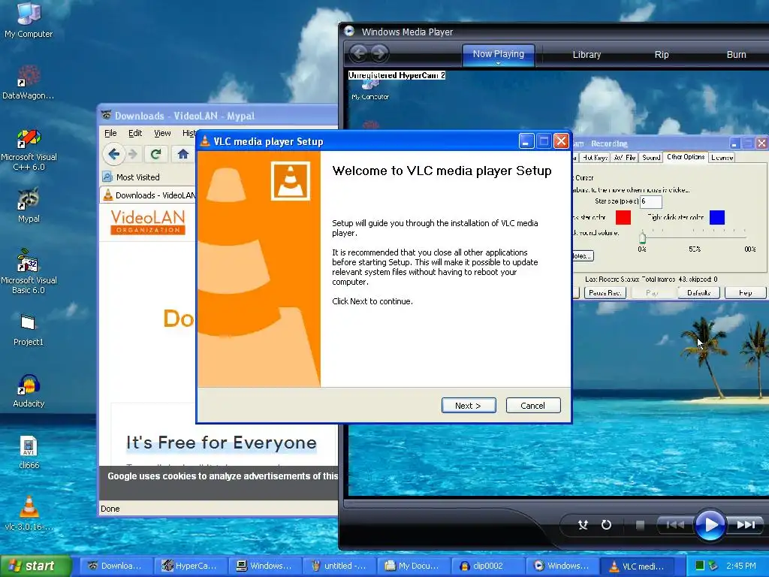Open Windows Start menu

pos(36,566)
